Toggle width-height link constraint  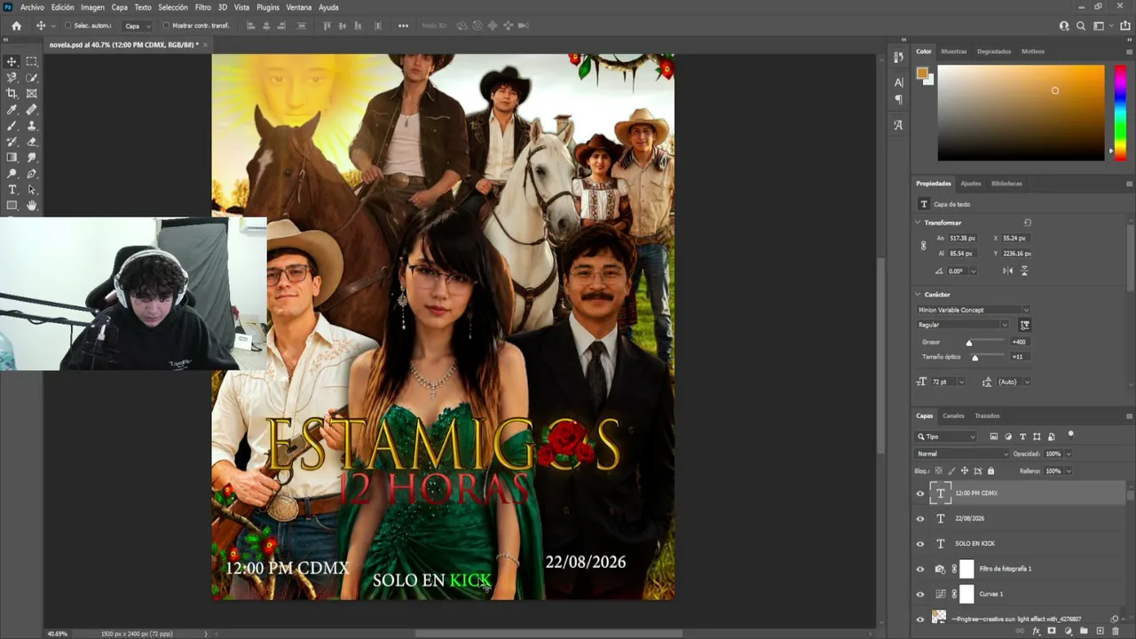coord(923,246)
